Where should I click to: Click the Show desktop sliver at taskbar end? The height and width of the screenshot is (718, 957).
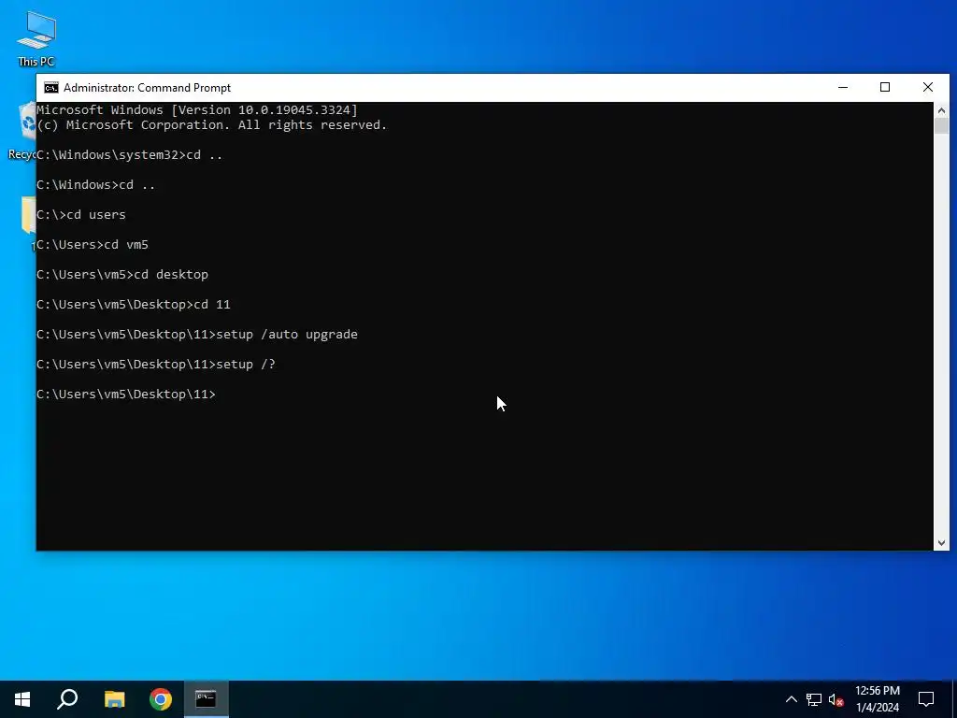pos(954,699)
